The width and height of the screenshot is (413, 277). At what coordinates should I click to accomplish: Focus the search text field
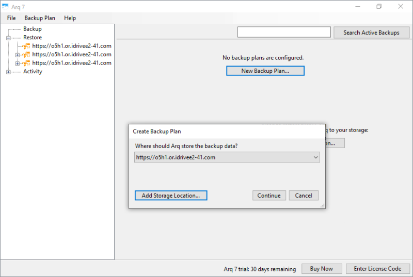pyautogui.click(x=284, y=32)
